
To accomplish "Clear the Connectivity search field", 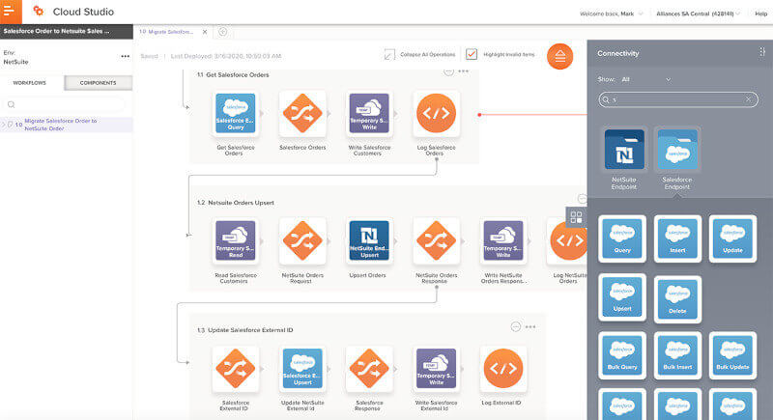I will [748, 99].
